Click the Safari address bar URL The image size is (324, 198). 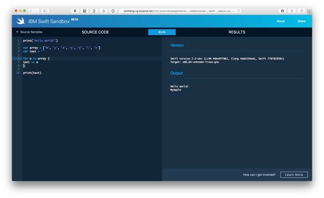(179, 11)
